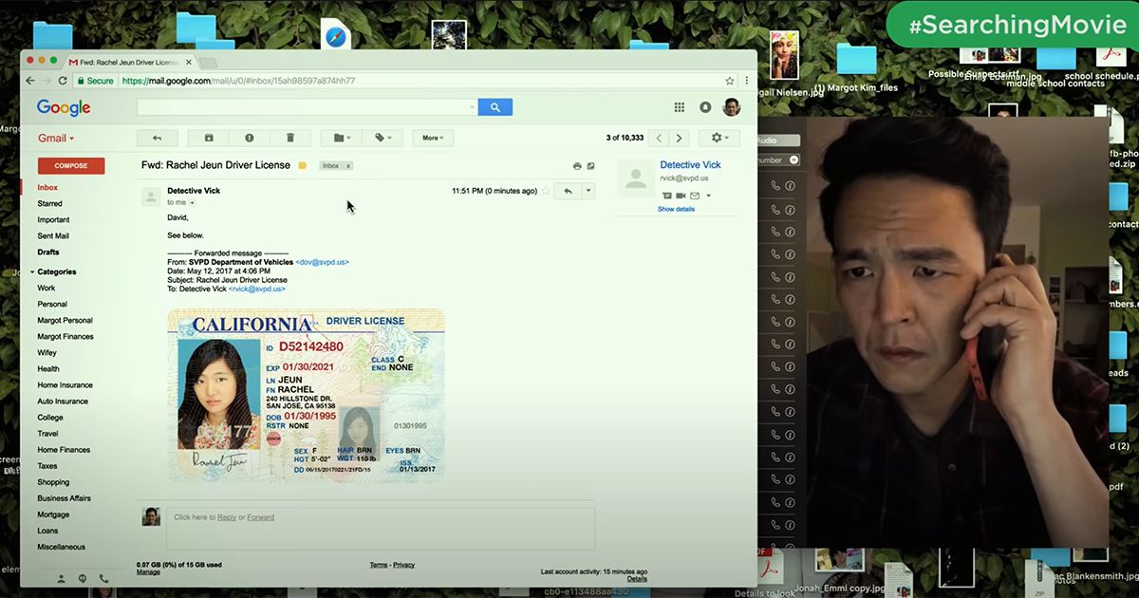Click the back-to-inbox arrow in Gmail toolbar

click(x=157, y=138)
